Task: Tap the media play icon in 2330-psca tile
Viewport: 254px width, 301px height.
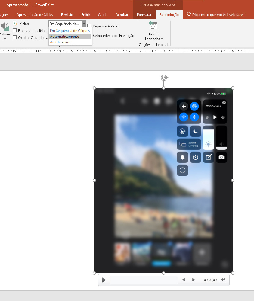Action: [215, 117]
